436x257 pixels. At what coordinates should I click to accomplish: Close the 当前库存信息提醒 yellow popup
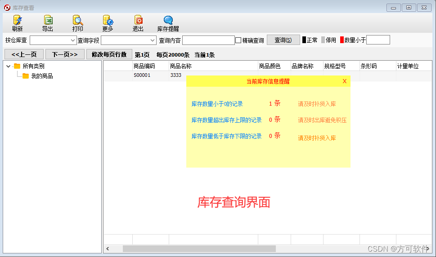click(x=345, y=81)
